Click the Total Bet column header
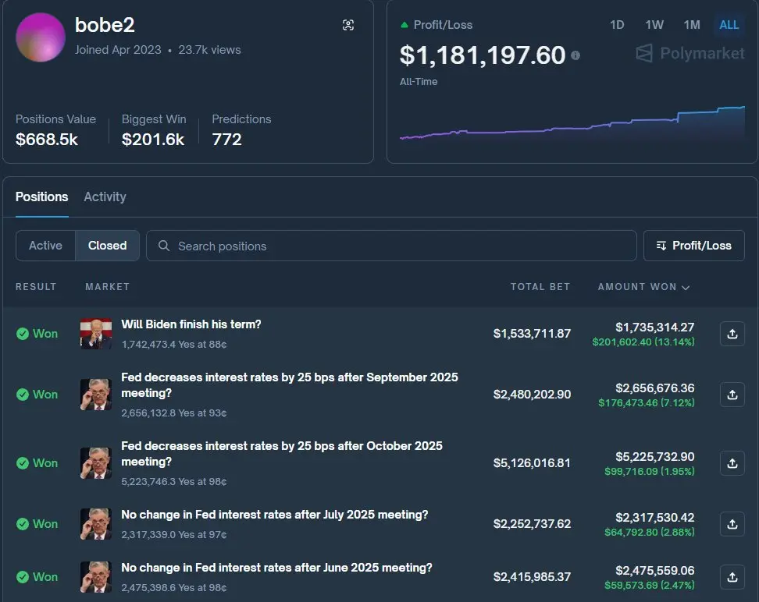 (540, 287)
